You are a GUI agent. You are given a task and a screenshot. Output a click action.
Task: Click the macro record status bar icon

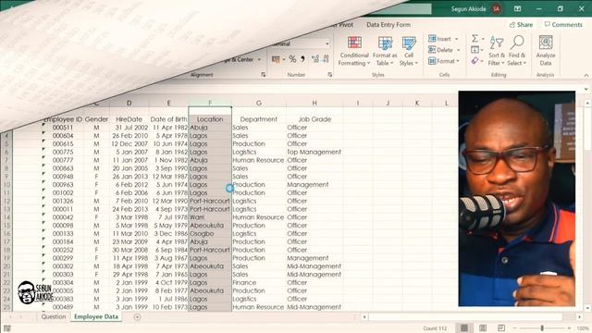tap(7, 328)
